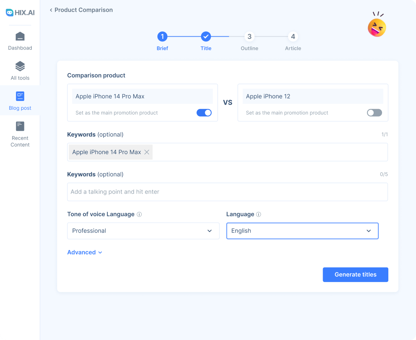Expand the Advanced options section
Screen dimensions: 416x340
[x=85, y=252]
